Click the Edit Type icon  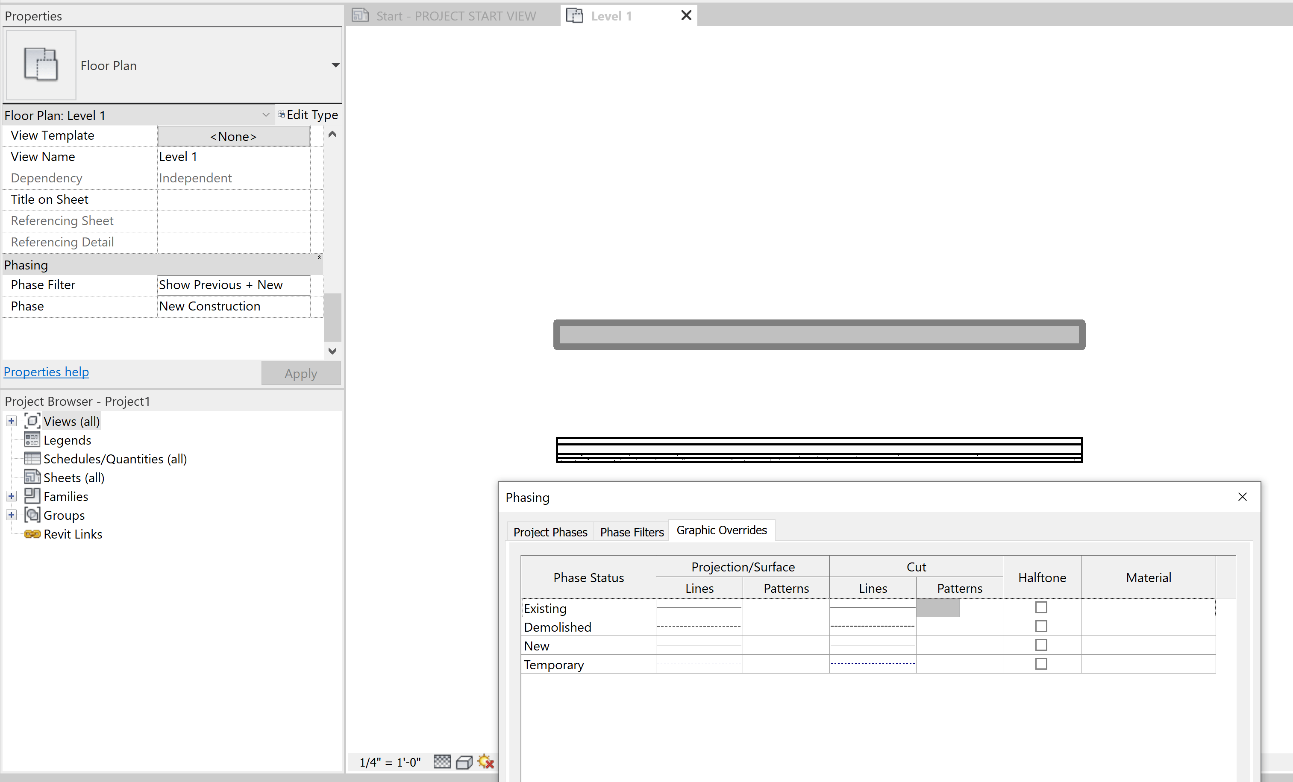(281, 114)
